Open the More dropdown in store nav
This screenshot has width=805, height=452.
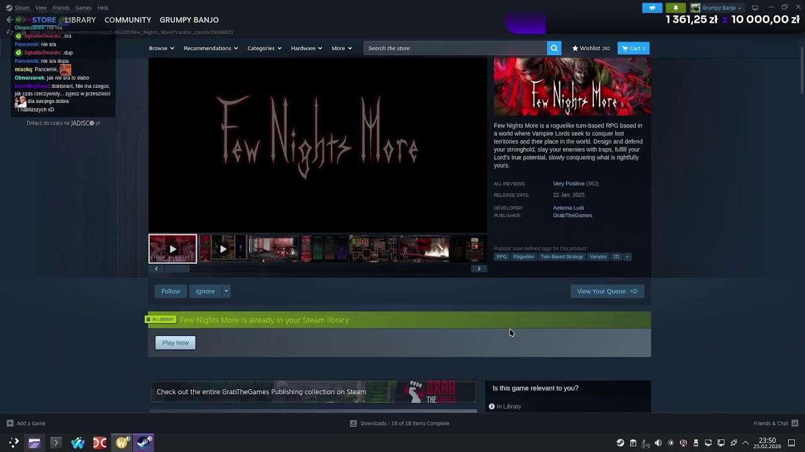[x=341, y=48]
